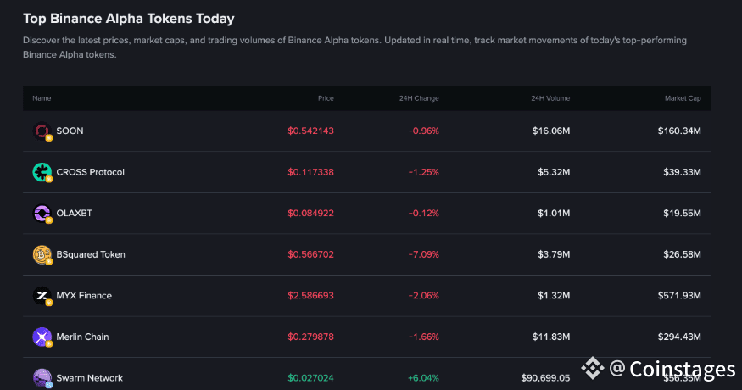The height and width of the screenshot is (390, 742).
Task: Click the BSquared Token coin icon
Action: coord(42,254)
